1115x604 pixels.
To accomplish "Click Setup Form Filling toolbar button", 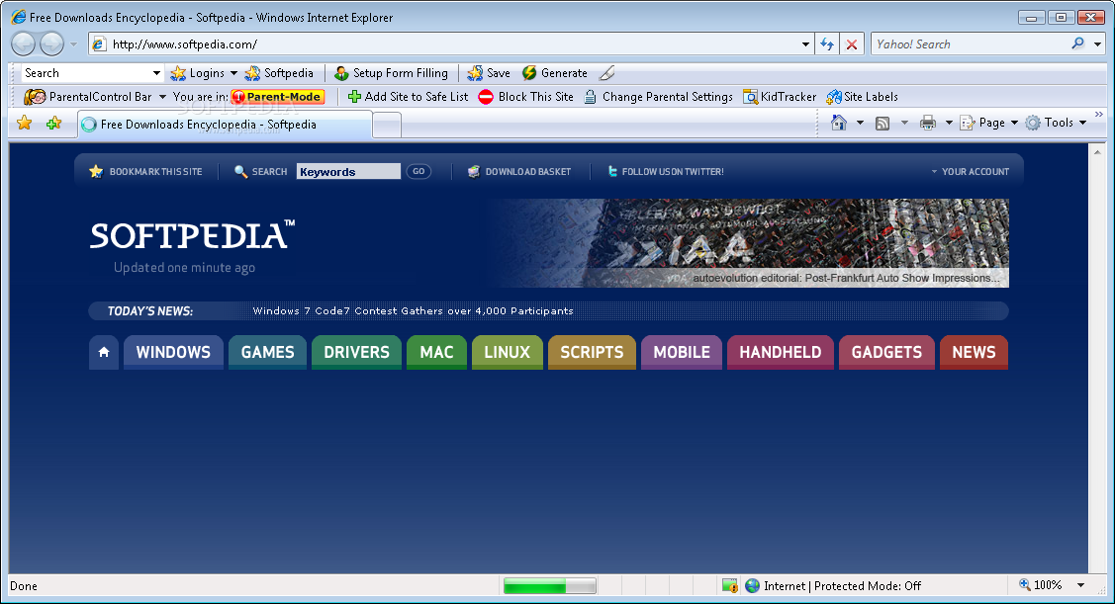I will pyautogui.click(x=391, y=73).
